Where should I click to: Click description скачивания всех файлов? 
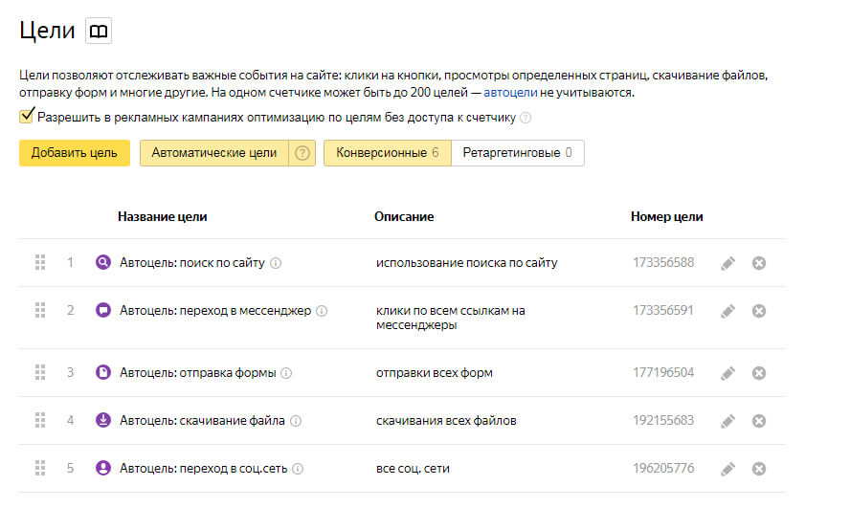[446, 421]
